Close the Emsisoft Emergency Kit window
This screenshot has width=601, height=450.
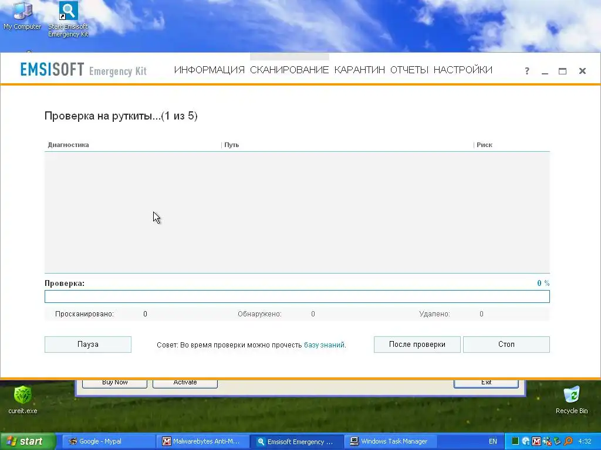(x=582, y=71)
